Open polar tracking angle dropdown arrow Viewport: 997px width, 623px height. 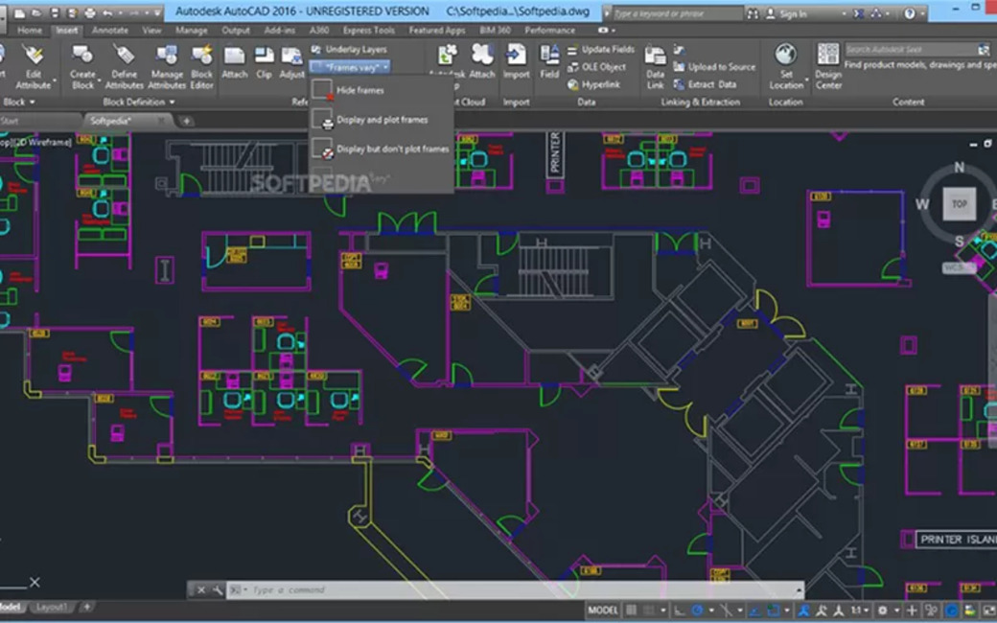(711, 611)
